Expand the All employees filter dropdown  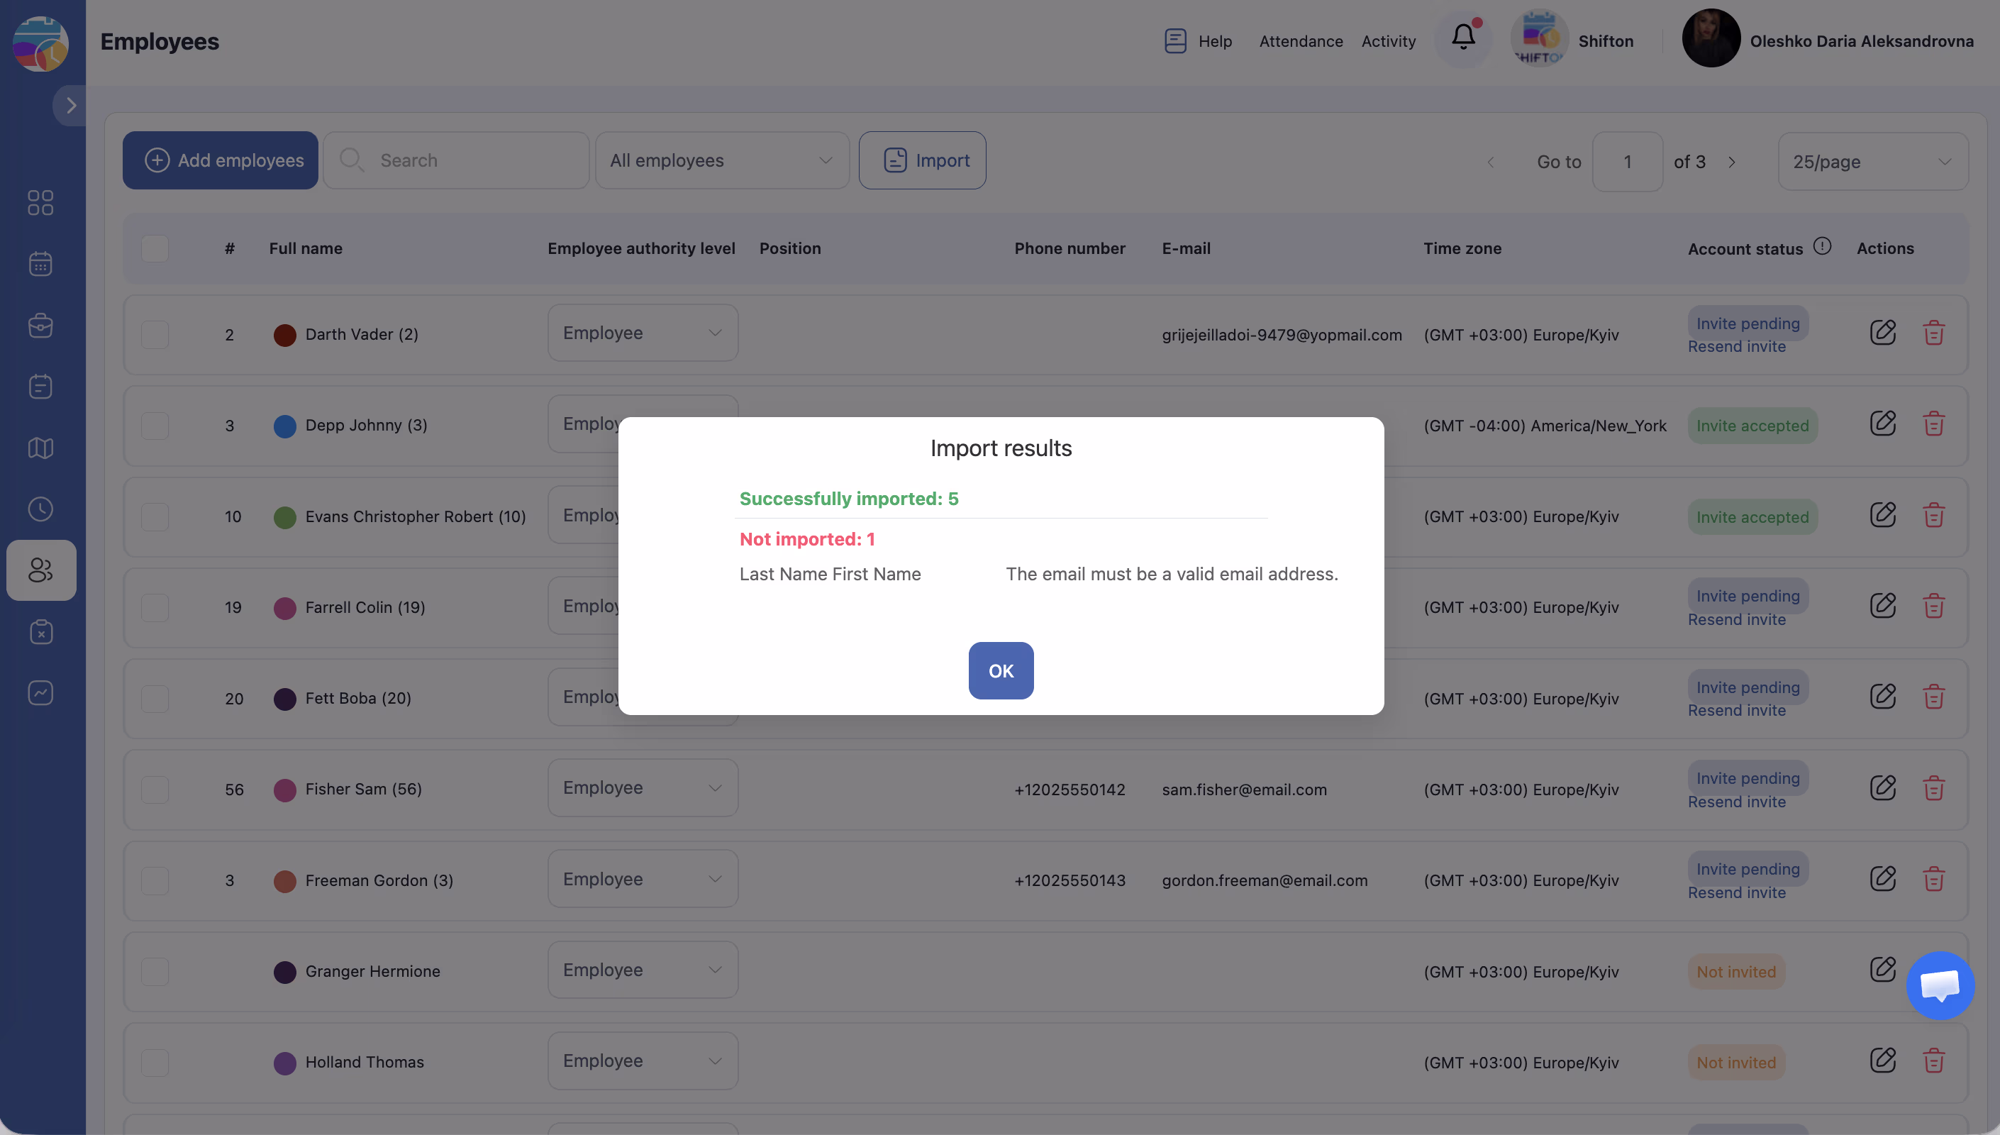[x=721, y=160]
